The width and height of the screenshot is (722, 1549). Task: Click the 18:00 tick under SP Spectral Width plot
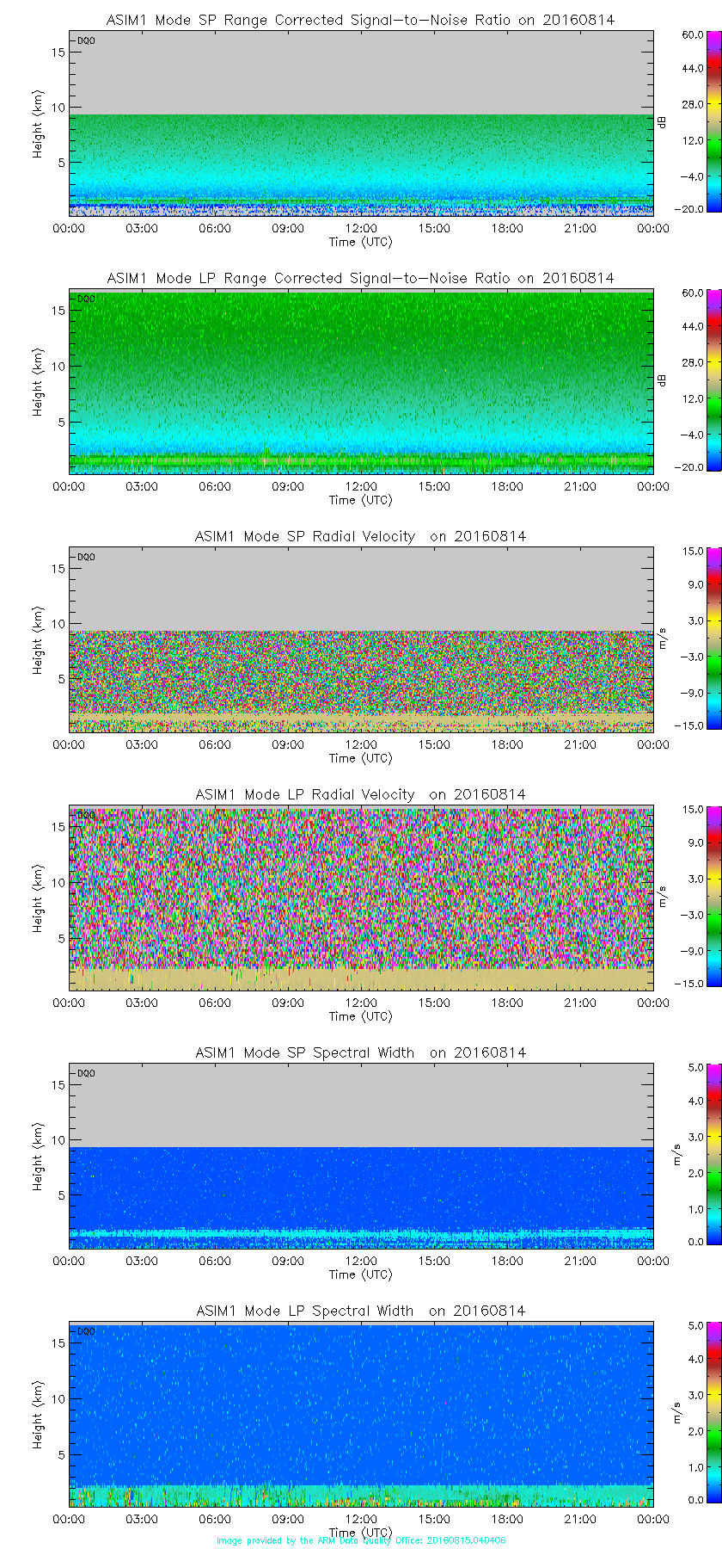pos(507,1261)
